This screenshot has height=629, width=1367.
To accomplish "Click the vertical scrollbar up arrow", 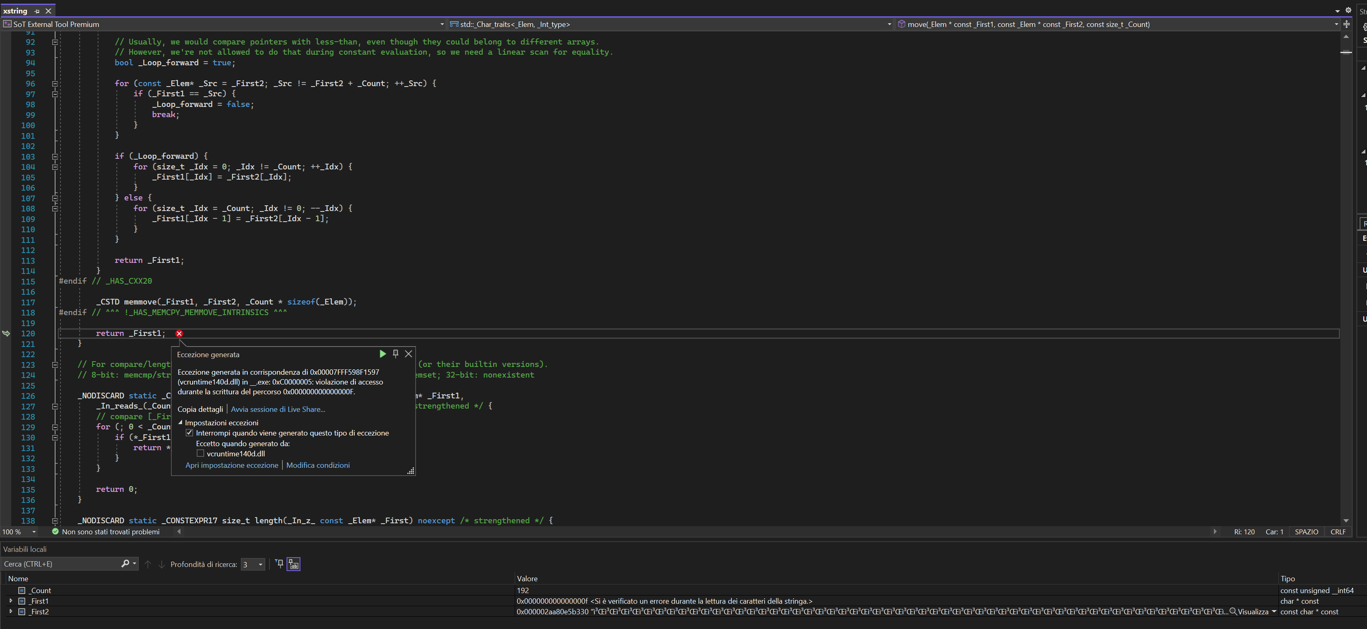I will (1346, 37).
